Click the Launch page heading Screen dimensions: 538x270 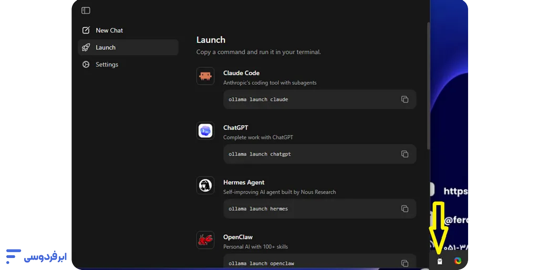(x=211, y=40)
